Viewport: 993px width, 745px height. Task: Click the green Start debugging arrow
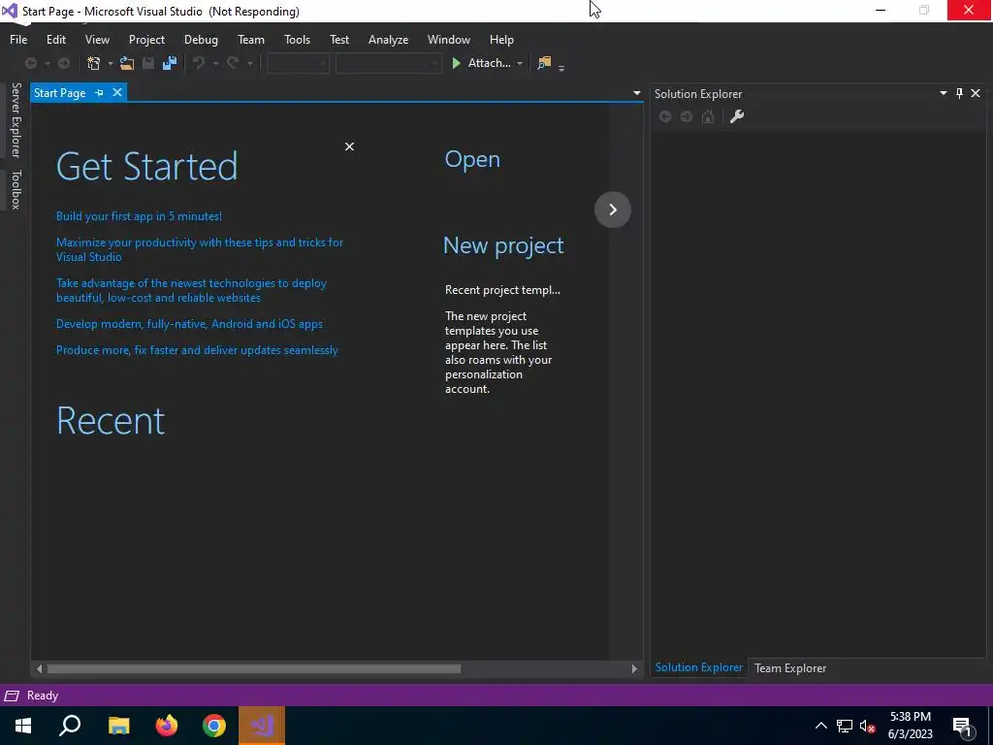456,63
